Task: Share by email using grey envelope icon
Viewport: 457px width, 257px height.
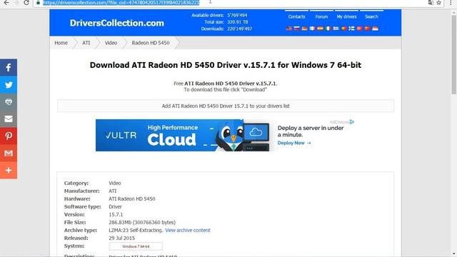Action: 9,119
